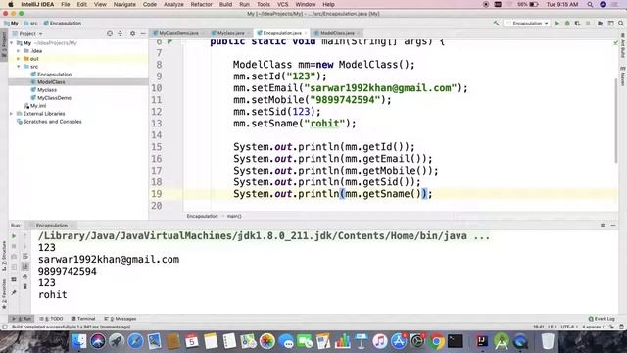Click green run gutter arrow beside main method

[x=169, y=41]
